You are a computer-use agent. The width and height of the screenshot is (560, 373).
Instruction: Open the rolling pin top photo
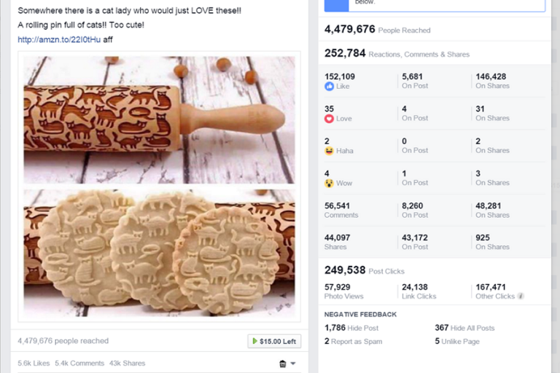click(x=159, y=120)
